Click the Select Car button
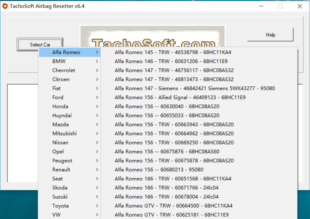 [40, 44]
